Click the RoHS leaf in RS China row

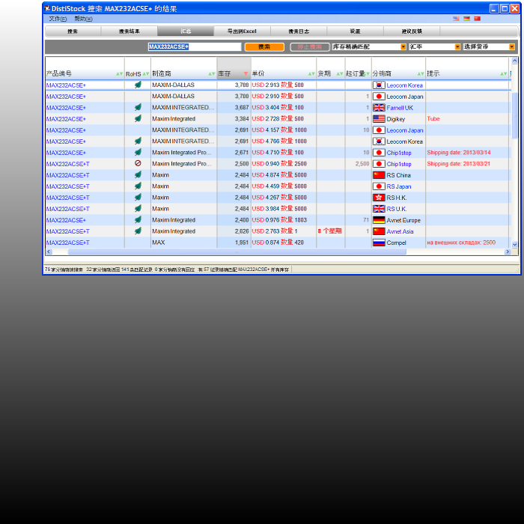[x=138, y=174]
